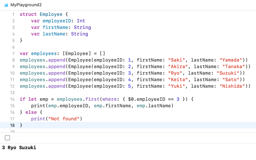Viewport: 256px width, 160px height.
Task: Click line number 14 in the gutter
Action: pyautogui.click(x=12, y=99)
